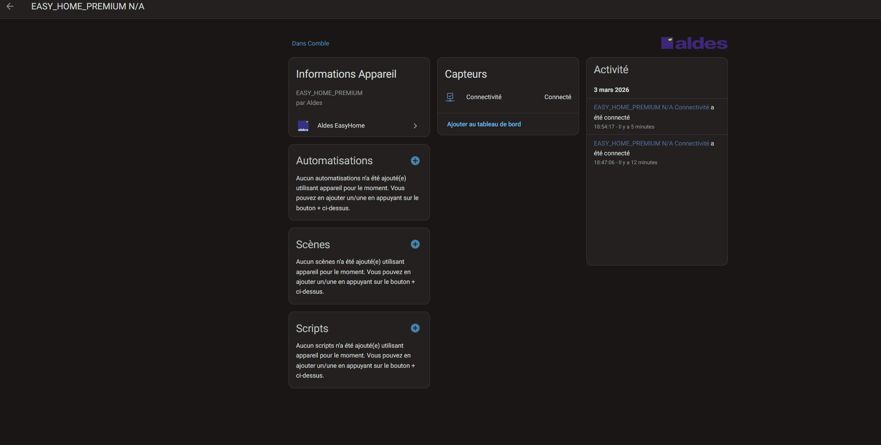The width and height of the screenshot is (881, 445).
Task: Click the Aldes brand logo
Action: pos(694,43)
